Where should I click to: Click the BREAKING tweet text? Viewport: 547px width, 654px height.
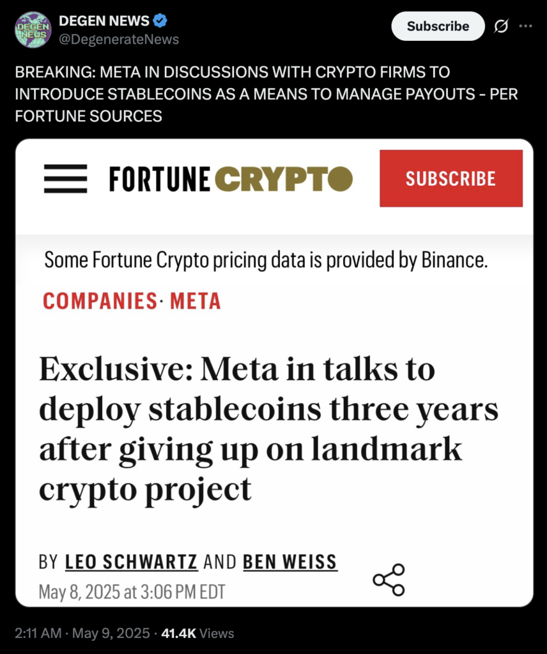266,94
